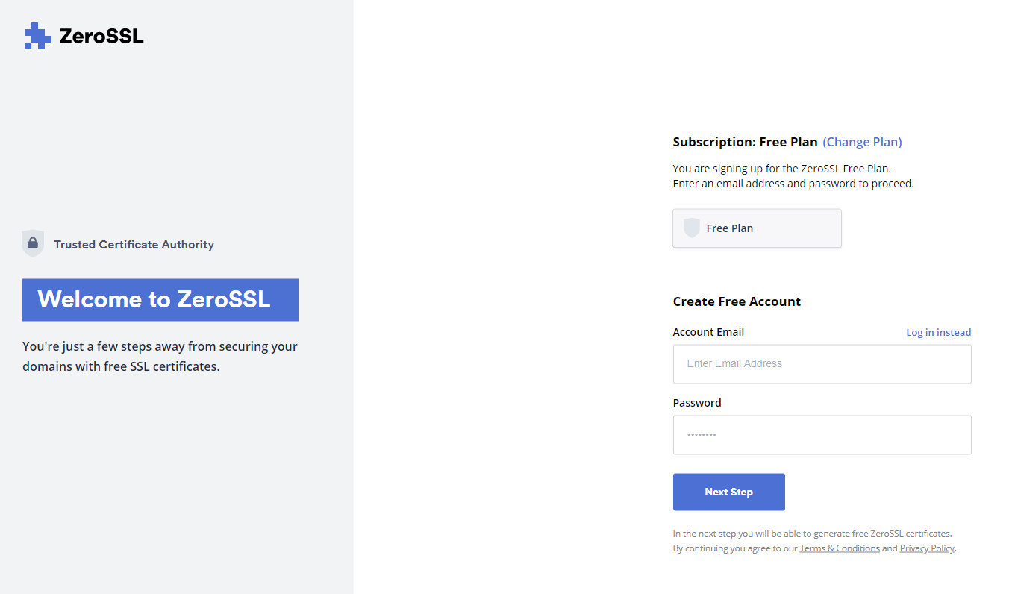Screen dimensions: 1012x594
Task: Click the Account Email label
Action: pyautogui.click(x=708, y=332)
